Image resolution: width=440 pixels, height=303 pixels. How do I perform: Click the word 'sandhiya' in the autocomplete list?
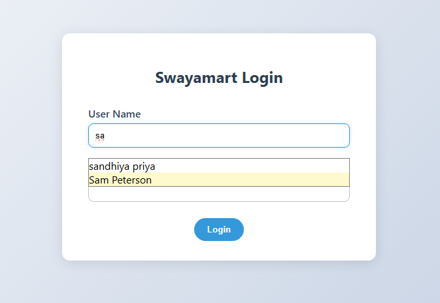tap(109, 166)
